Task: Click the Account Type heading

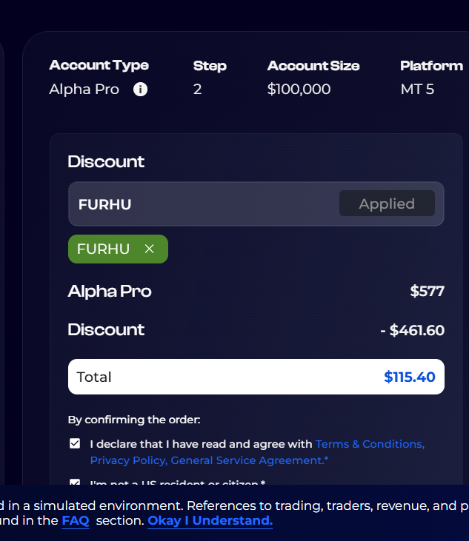Action: [x=99, y=65]
